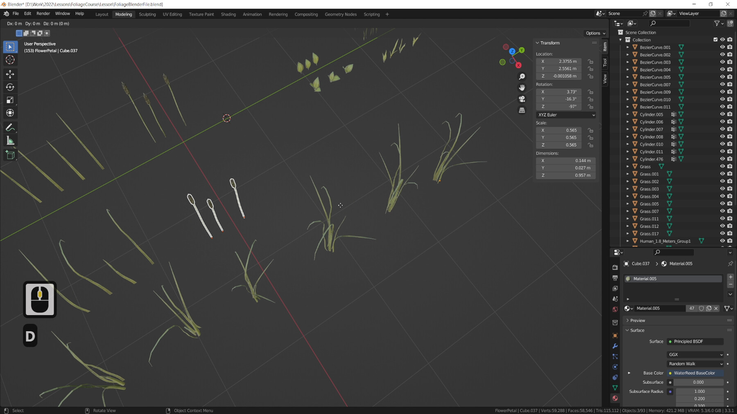
Task: Disable BezierCurve.003 in renders
Action: [730, 62]
